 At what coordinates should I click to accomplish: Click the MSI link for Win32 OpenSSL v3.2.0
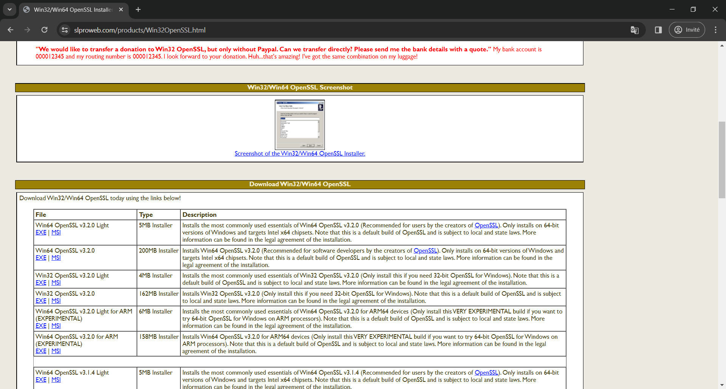tap(56, 301)
